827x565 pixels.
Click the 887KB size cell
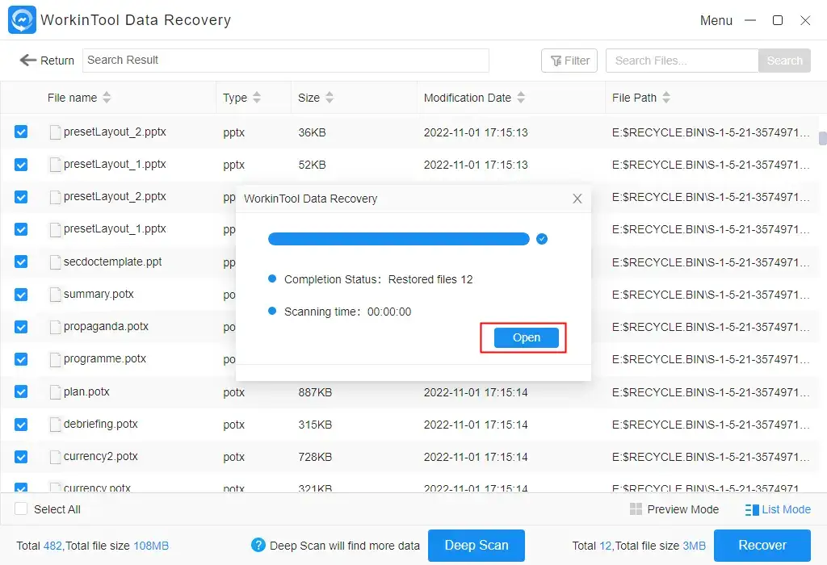[x=315, y=392]
